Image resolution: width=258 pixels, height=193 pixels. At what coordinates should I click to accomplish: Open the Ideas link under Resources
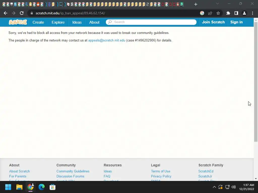tap(108, 171)
